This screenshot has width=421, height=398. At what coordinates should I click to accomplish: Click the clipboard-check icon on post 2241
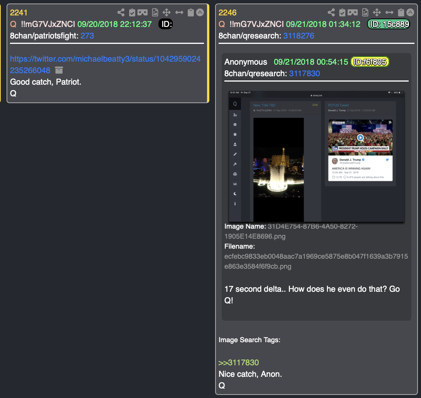pos(132,12)
